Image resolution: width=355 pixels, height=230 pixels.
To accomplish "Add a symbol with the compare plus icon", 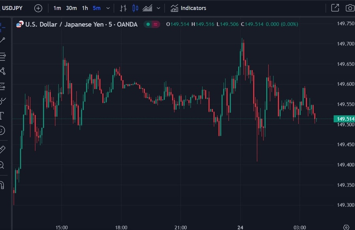I will [x=38, y=8].
